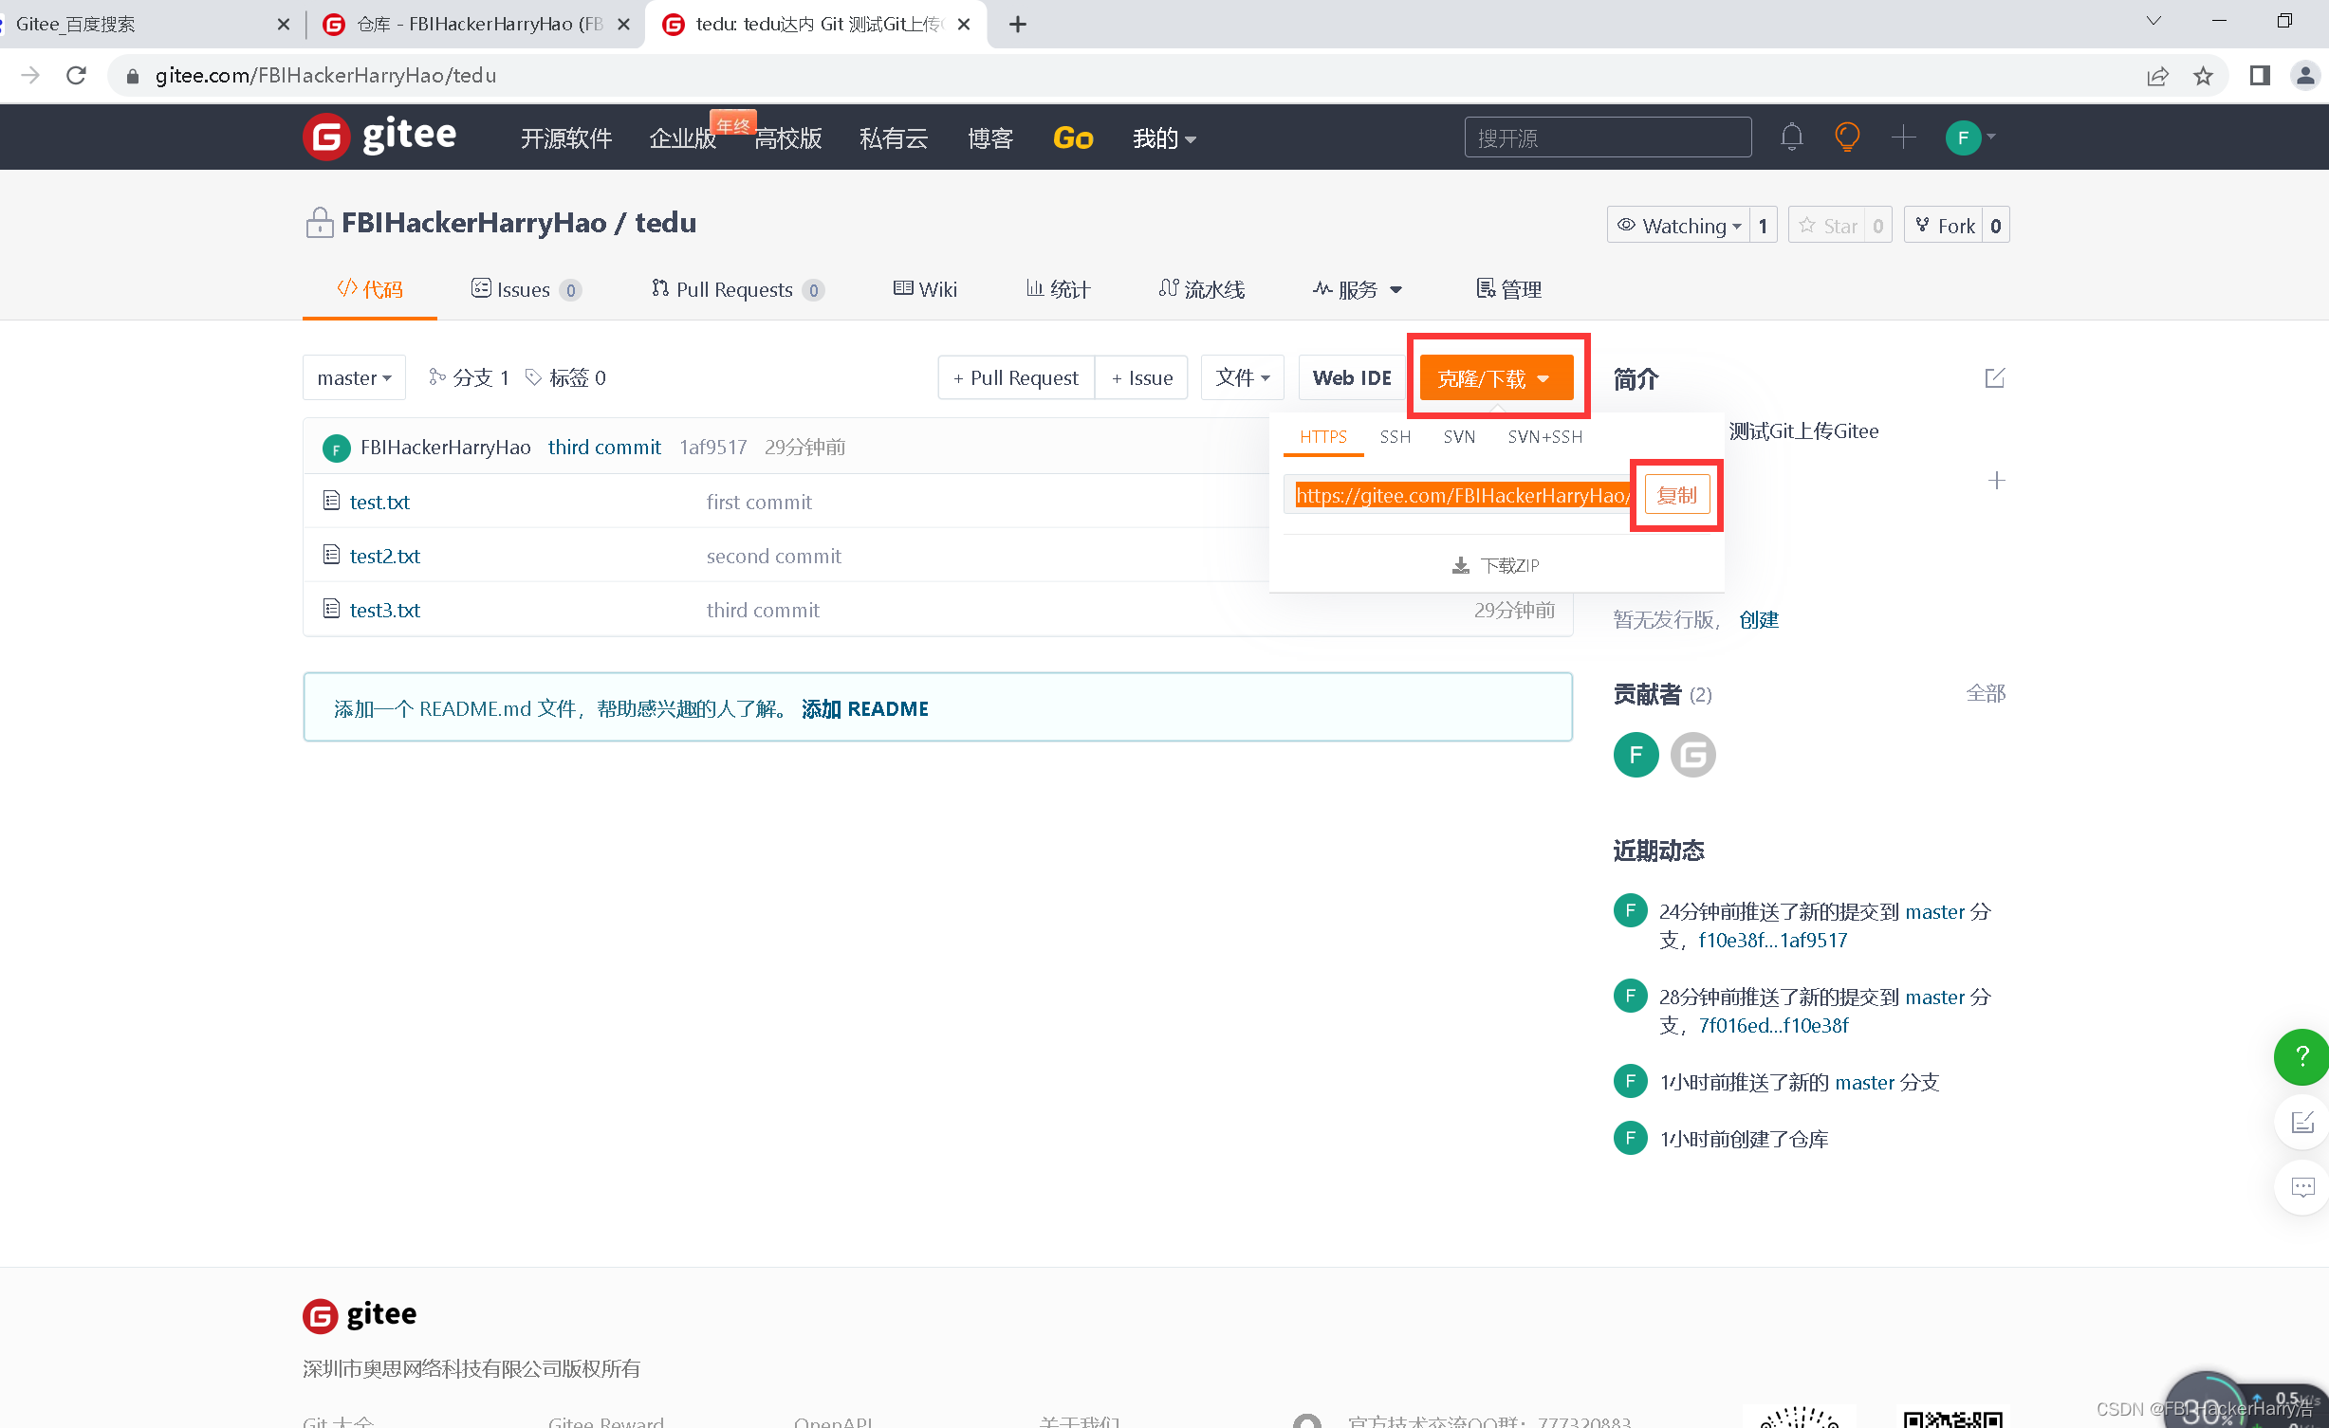
Task: Select the SSH clone tab
Action: point(1395,437)
